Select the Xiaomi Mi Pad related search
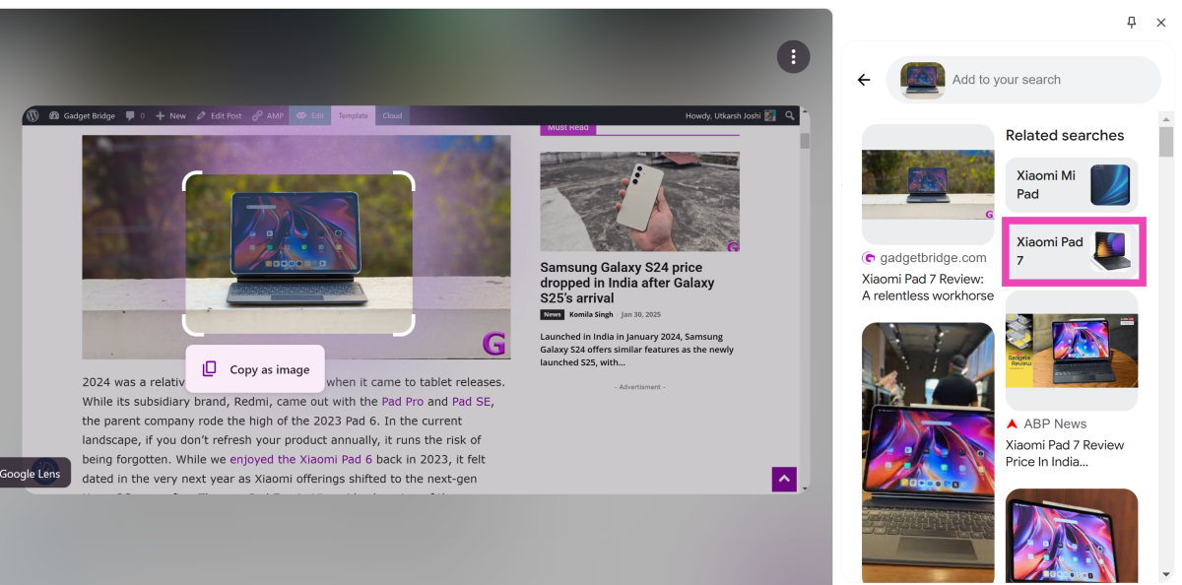The image size is (1182, 585). (1072, 185)
